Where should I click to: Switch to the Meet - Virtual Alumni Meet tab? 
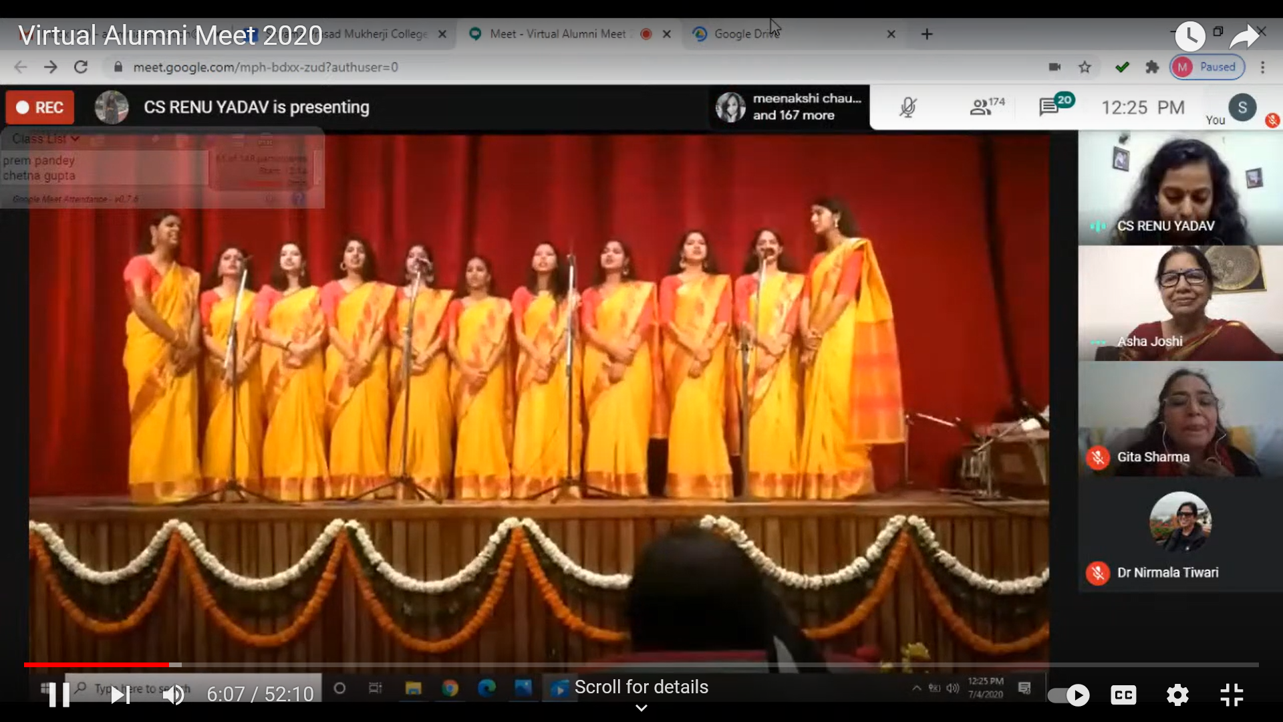tap(557, 34)
